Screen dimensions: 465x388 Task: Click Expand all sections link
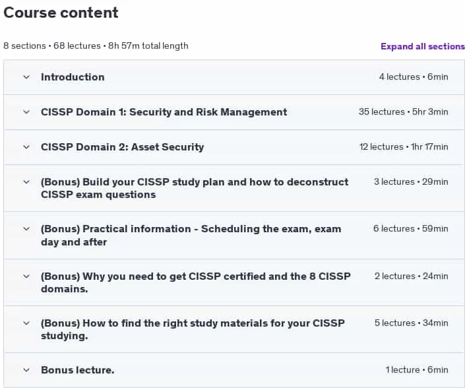423,46
